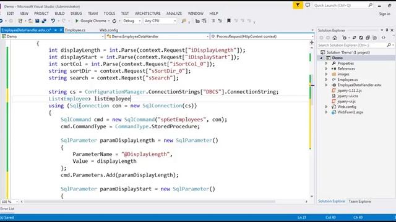Click the Solution Explorer window options dropdown arrow
396x222 pixels.
(x=382, y=30)
